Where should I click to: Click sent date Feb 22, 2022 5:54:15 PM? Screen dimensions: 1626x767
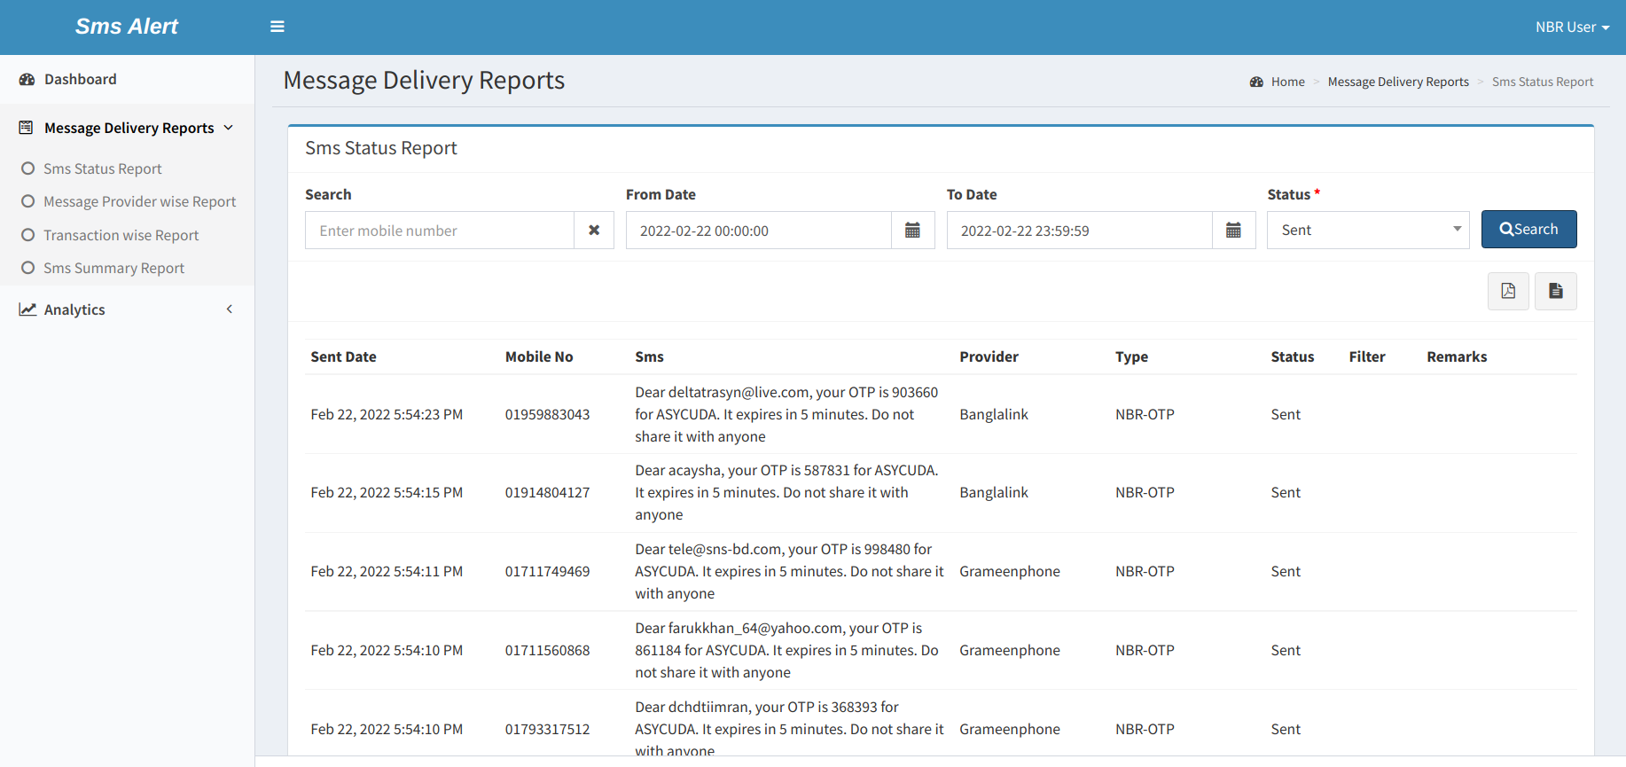click(x=387, y=492)
